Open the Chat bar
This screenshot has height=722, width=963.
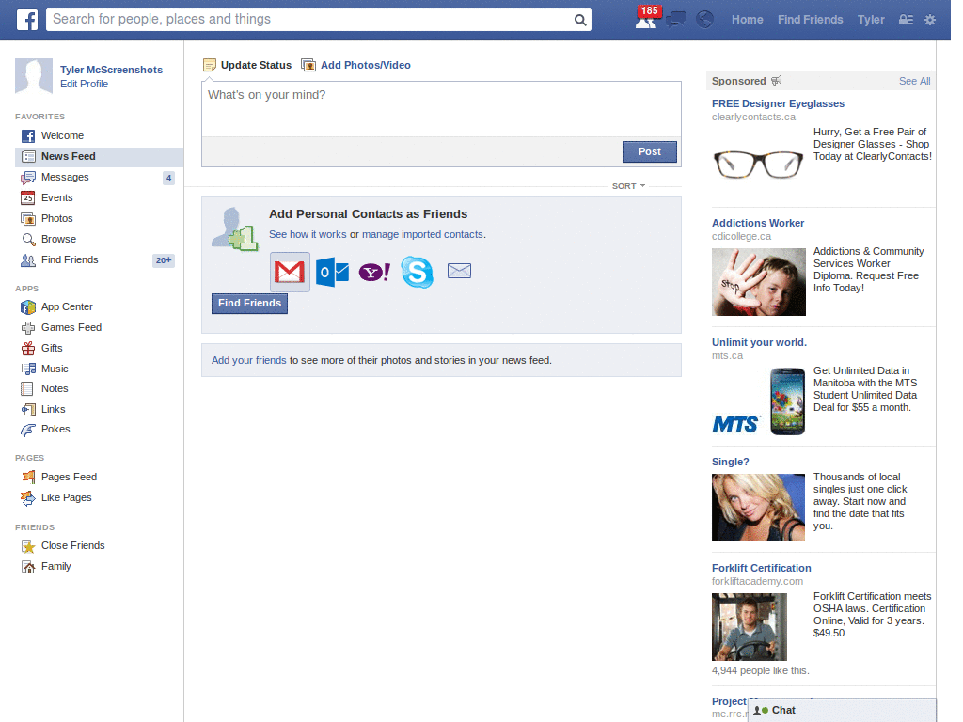(842, 711)
